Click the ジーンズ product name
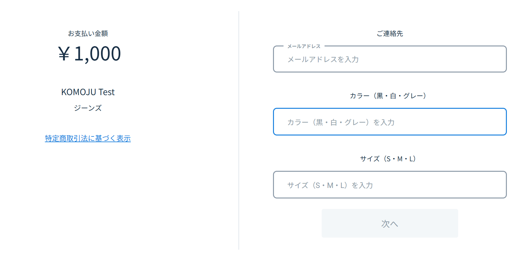Viewport: 525px width, 257px height. click(x=88, y=108)
